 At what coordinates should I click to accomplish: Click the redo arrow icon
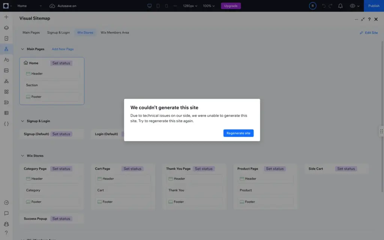click(330, 6)
